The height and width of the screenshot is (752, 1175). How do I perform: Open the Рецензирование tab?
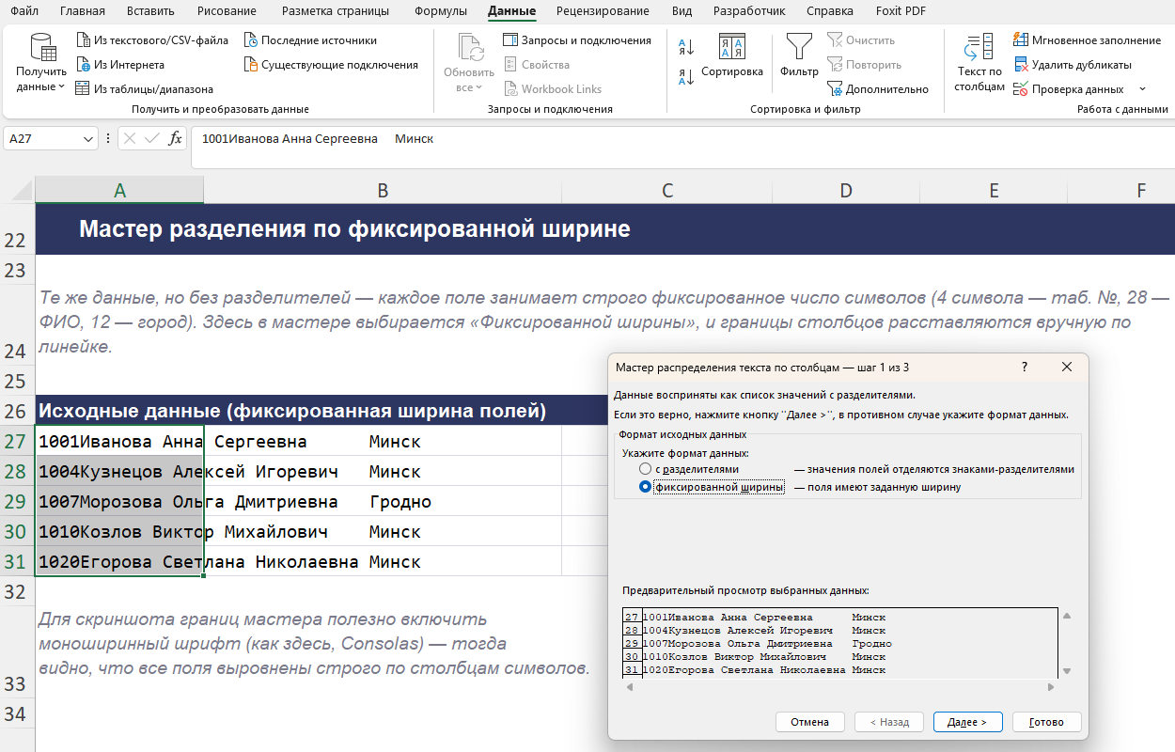click(603, 11)
